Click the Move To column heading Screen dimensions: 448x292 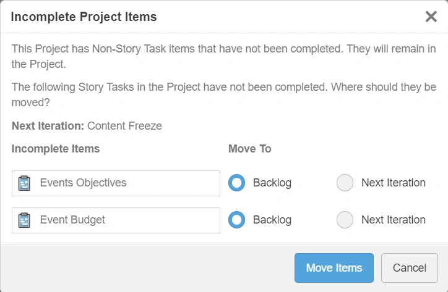coord(249,149)
